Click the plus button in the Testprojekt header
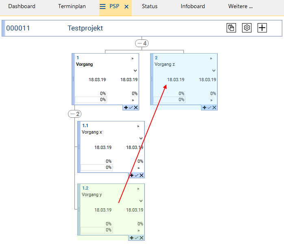The height and width of the screenshot is (244, 284). [x=262, y=28]
